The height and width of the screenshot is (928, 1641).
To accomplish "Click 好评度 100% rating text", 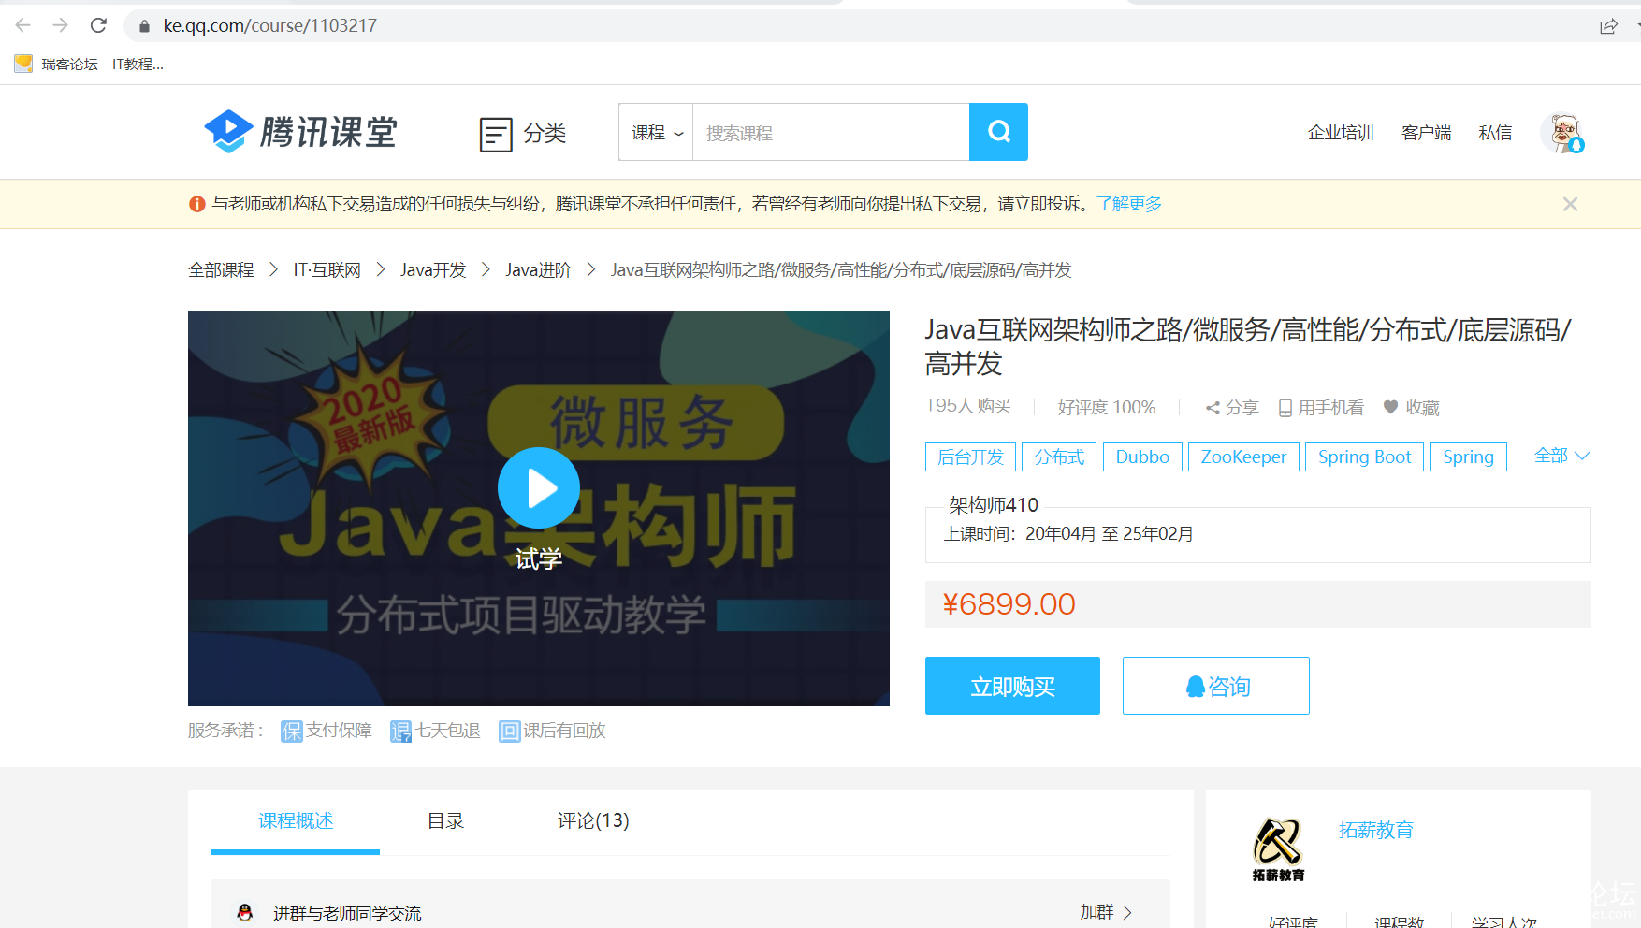I will pos(1107,407).
